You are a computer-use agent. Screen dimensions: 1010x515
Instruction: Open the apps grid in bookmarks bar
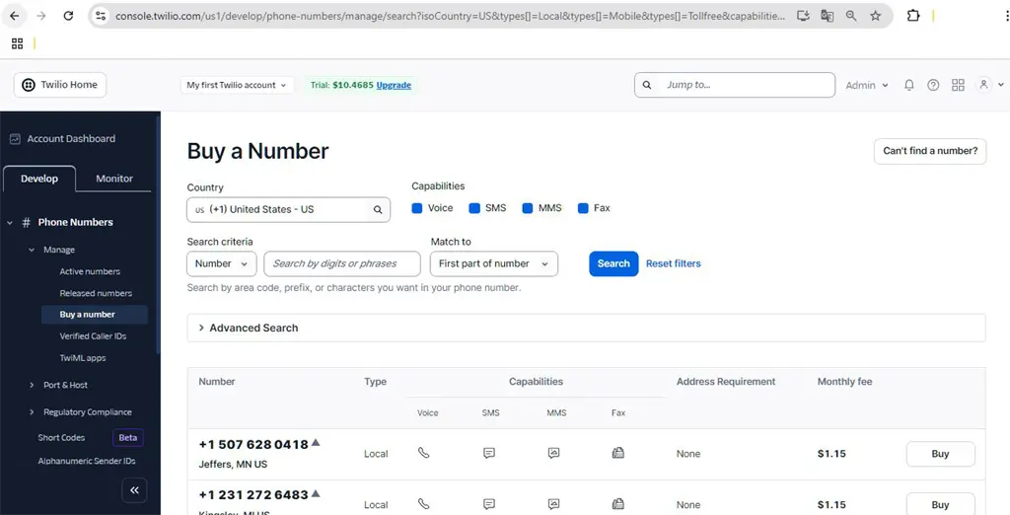coord(18,43)
